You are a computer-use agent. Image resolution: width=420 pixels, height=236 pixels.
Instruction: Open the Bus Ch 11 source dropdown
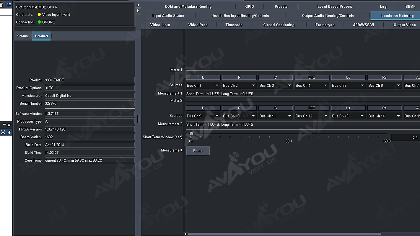coord(276,116)
